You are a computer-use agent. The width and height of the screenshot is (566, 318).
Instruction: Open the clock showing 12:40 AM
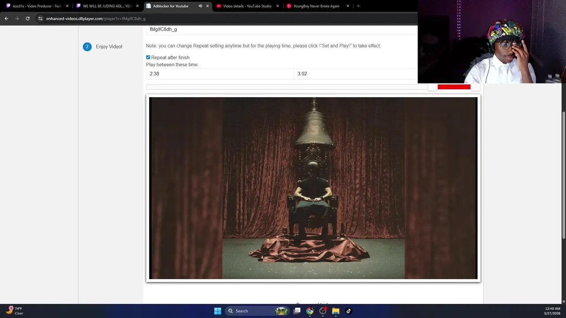pos(552,311)
